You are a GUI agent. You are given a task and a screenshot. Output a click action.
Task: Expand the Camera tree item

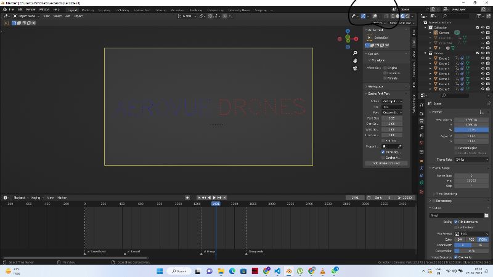tap(430, 33)
